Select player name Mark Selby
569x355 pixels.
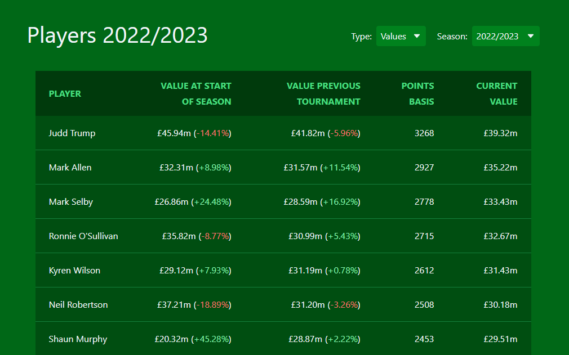[71, 202]
